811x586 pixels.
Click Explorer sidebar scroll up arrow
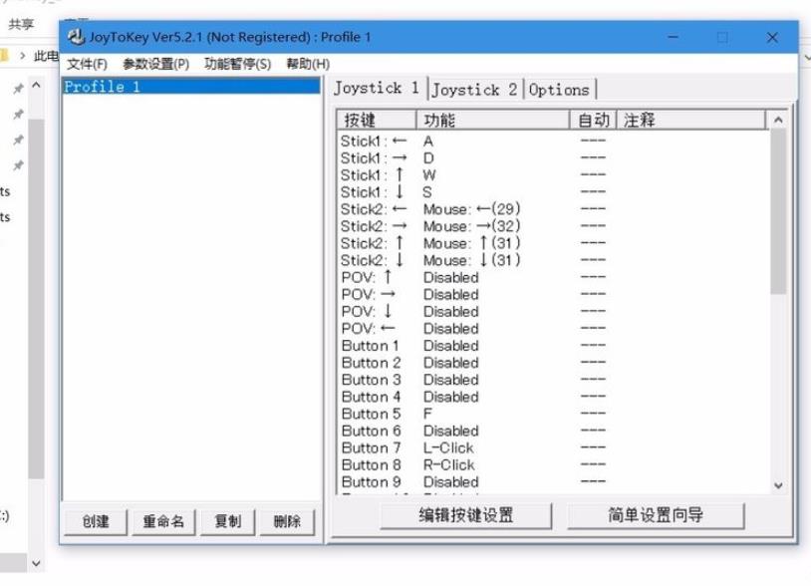[x=36, y=86]
